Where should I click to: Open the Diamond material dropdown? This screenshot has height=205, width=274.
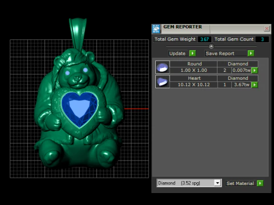tap(189, 183)
